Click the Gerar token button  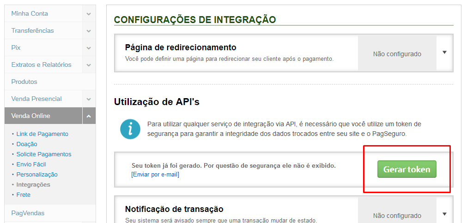click(x=406, y=169)
